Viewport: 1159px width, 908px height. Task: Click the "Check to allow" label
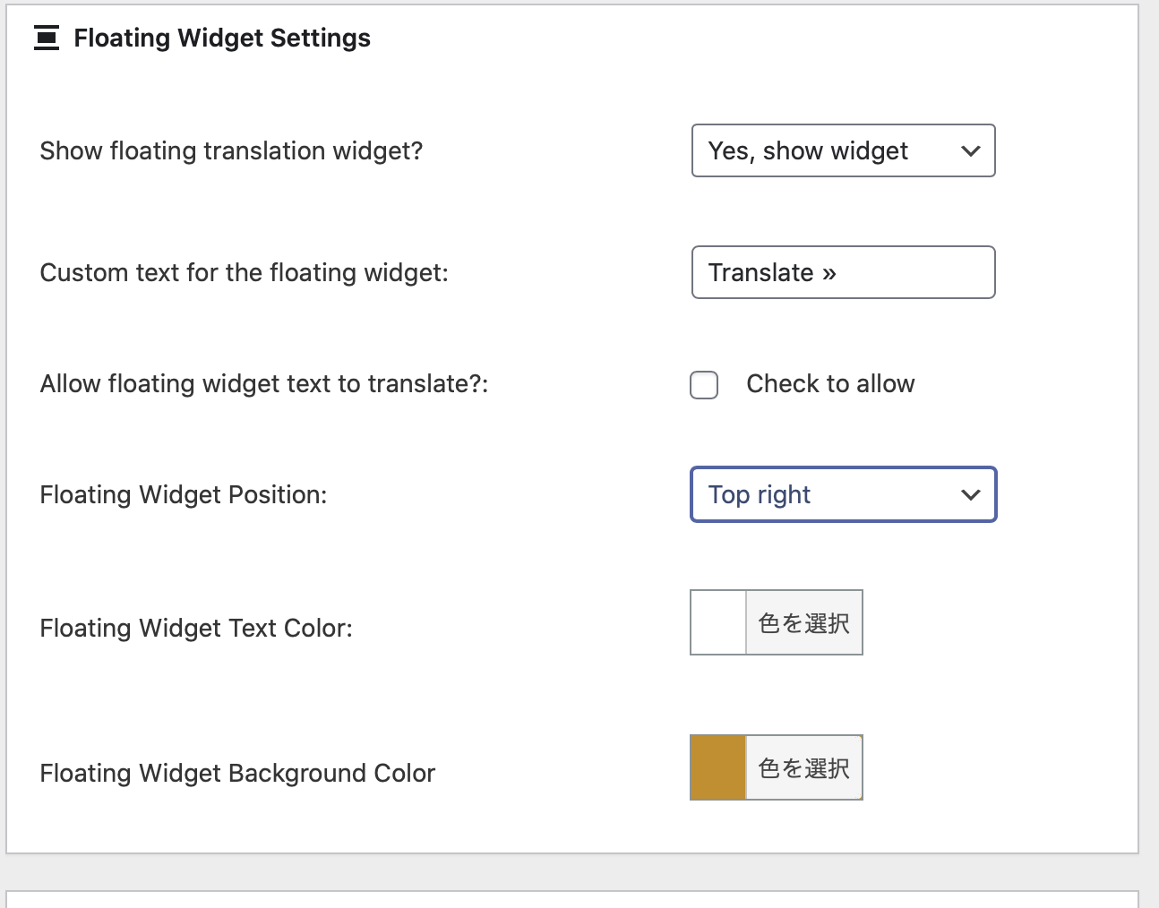[830, 384]
